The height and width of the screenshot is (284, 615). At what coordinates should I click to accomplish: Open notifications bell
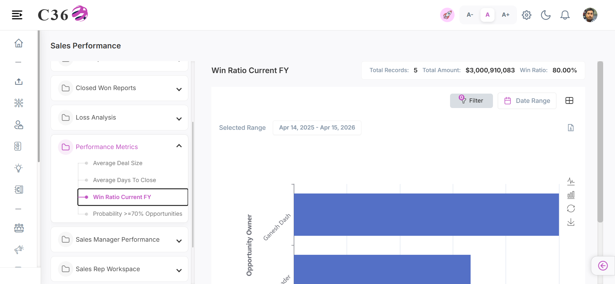point(565,15)
